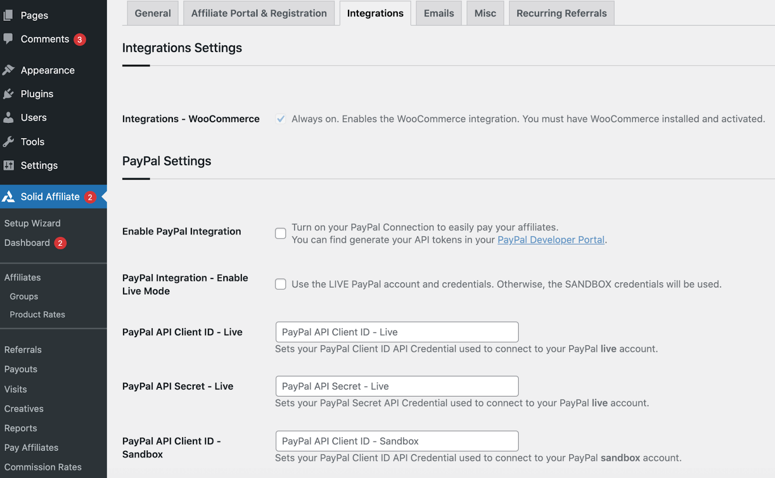775x478 pixels.
Task: Go to the Dashboard submenu item
Action: [27, 243]
